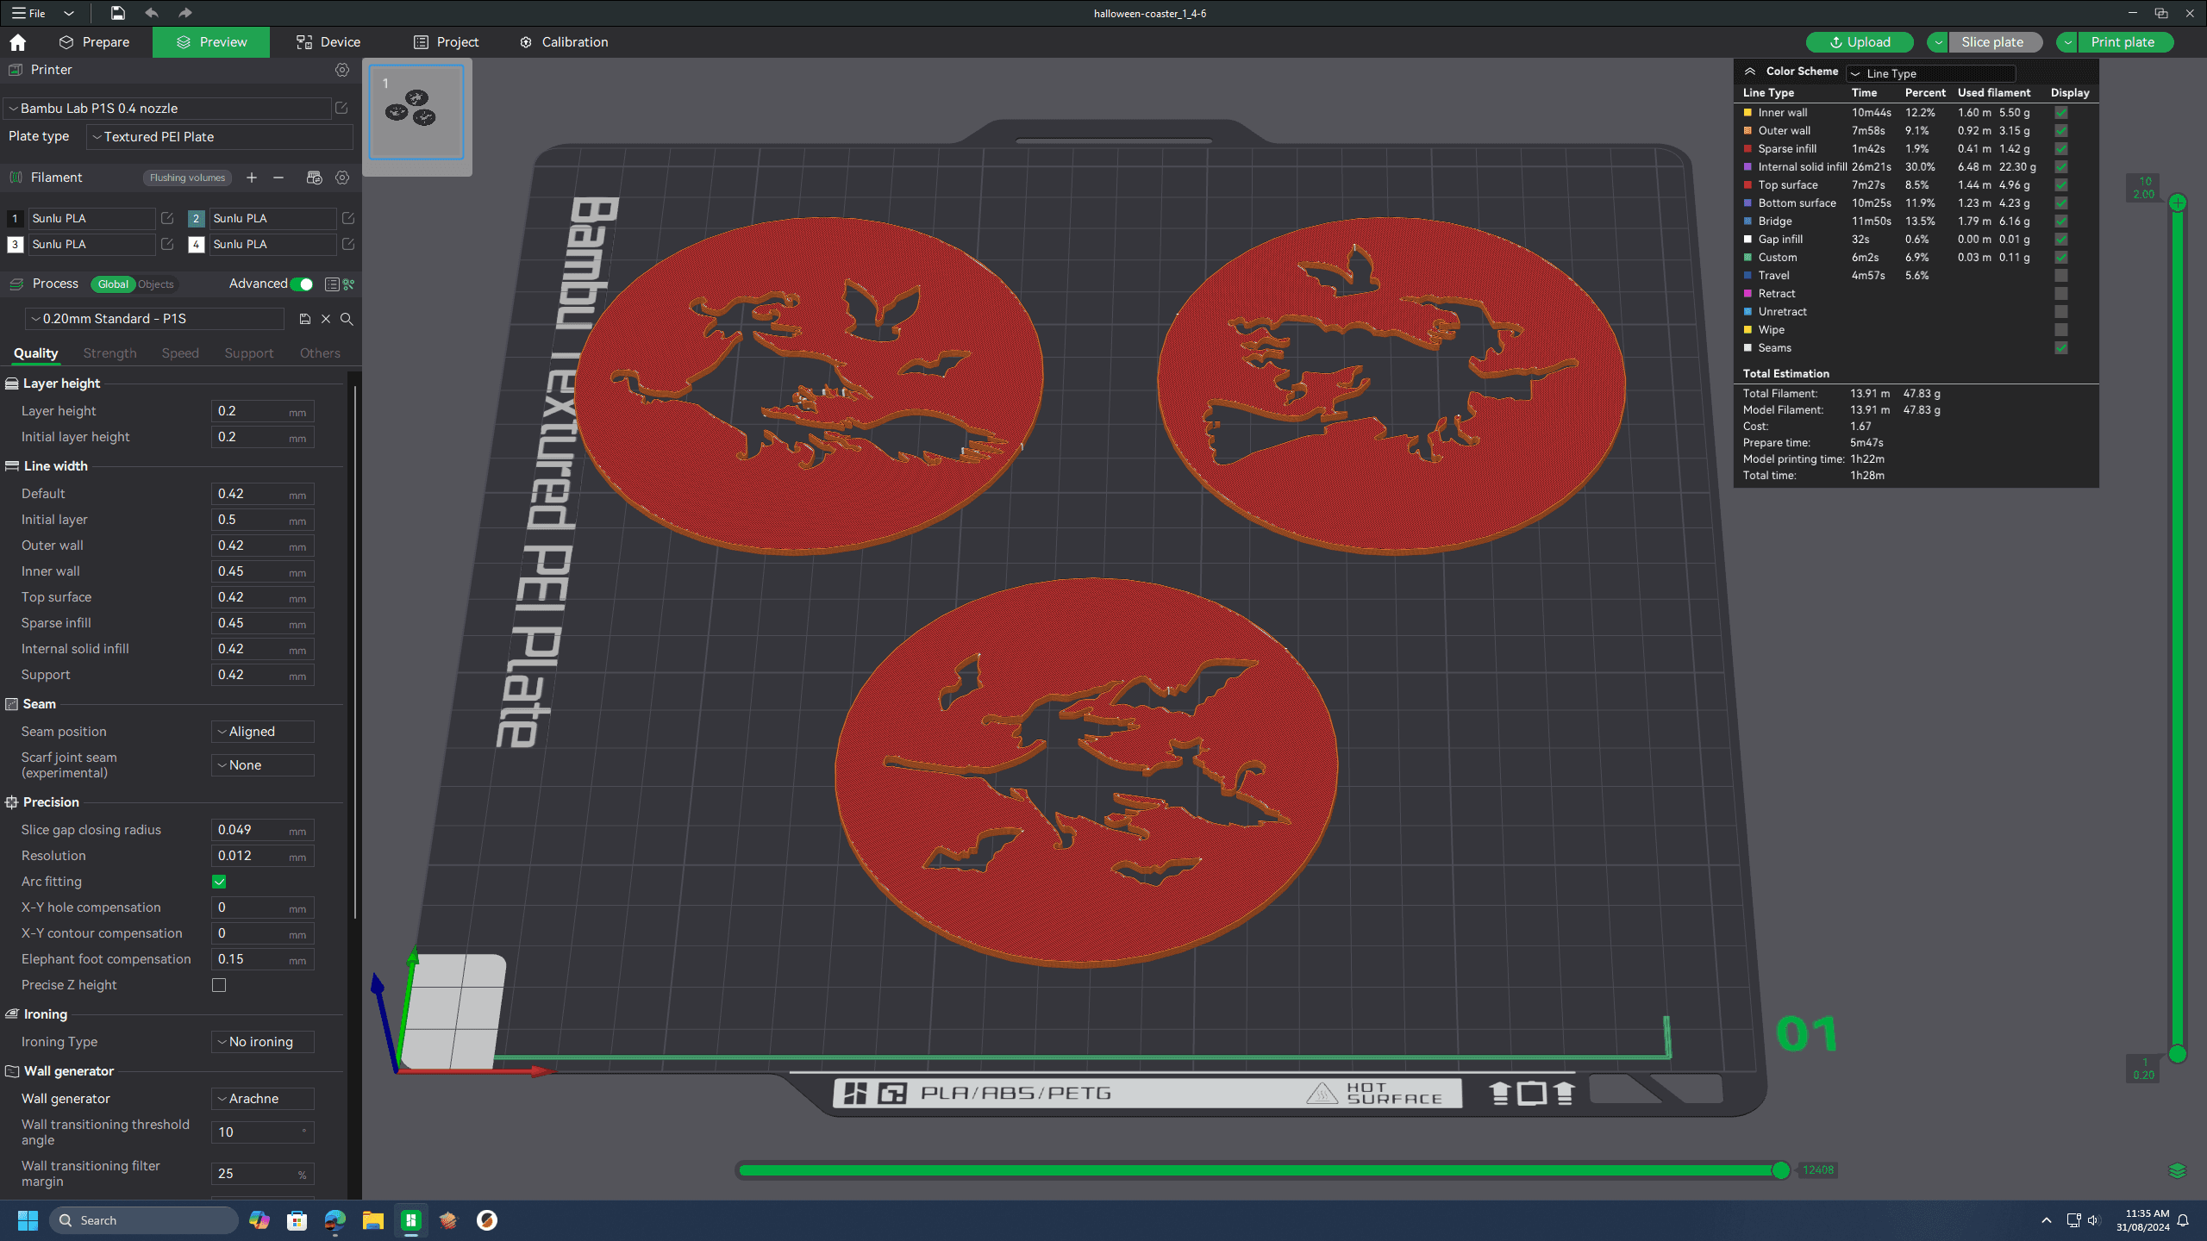Open the compare presets icon
The image size is (2207, 1241).
coord(348,284)
